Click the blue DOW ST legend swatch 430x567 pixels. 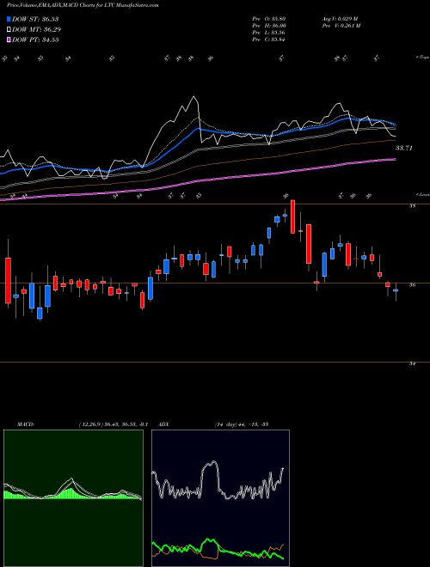tap(9, 19)
